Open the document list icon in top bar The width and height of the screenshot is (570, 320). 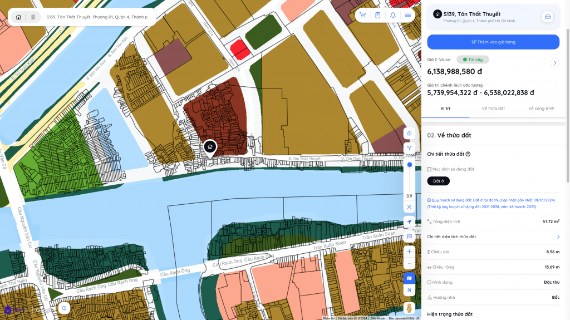378,16
